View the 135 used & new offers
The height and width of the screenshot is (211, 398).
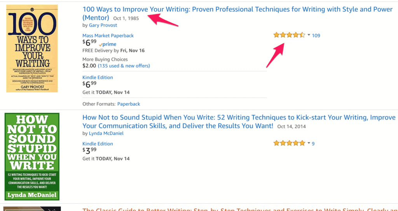[124, 66]
